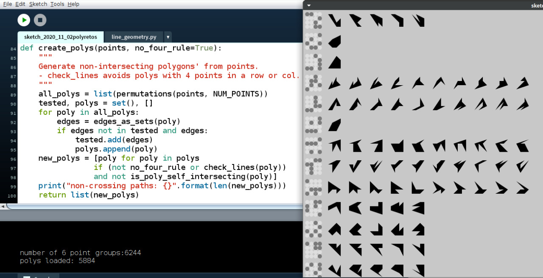
Task: Stop the running sketch
Action: pyautogui.click(x=40, y=20)
